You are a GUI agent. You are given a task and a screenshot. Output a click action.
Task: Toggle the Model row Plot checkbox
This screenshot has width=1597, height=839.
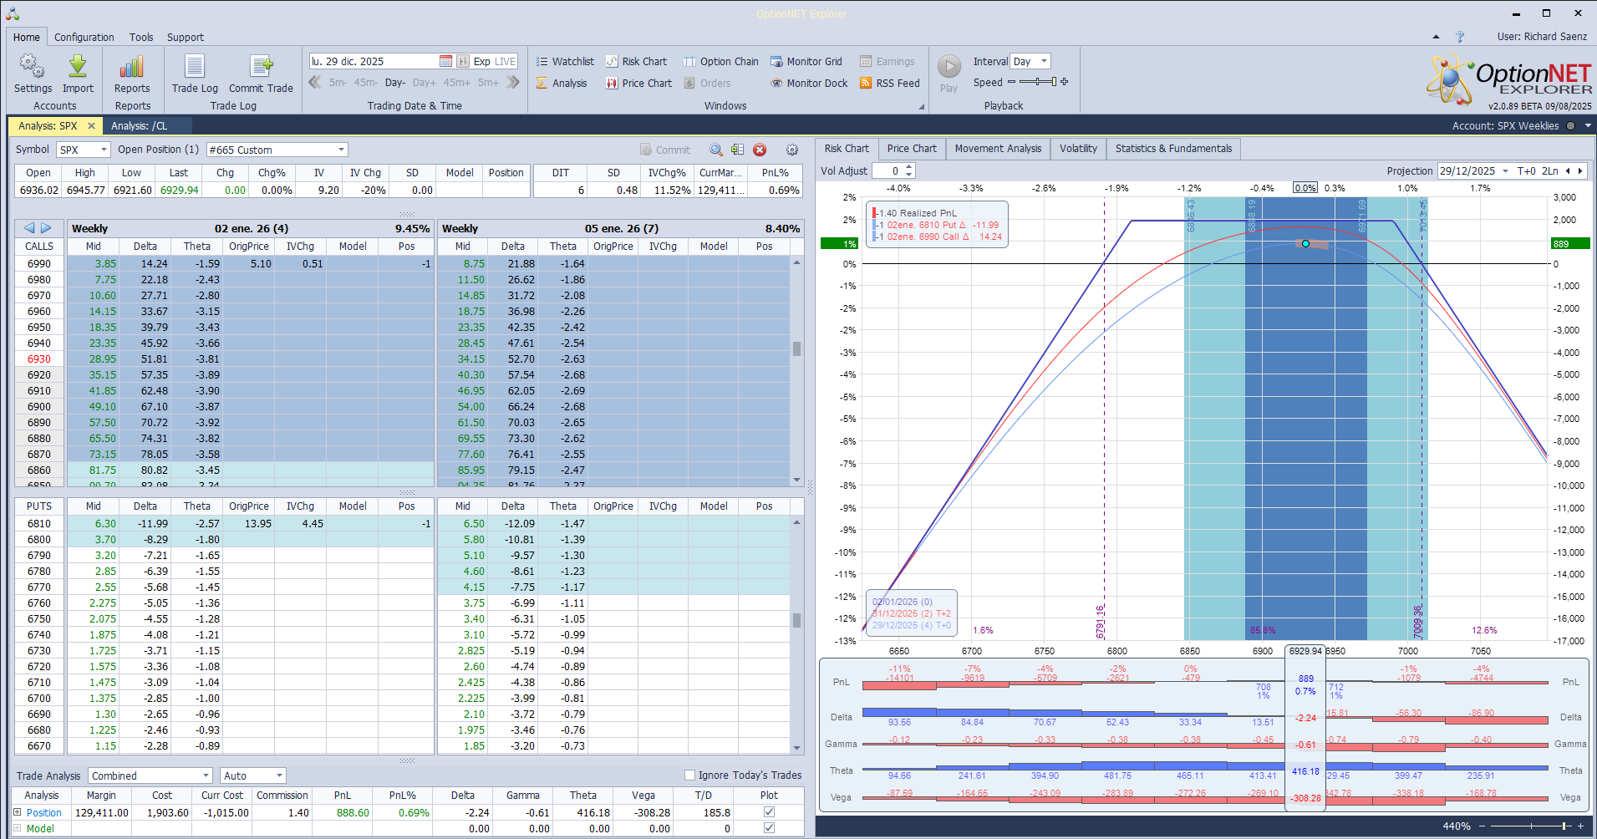(769, 828)
